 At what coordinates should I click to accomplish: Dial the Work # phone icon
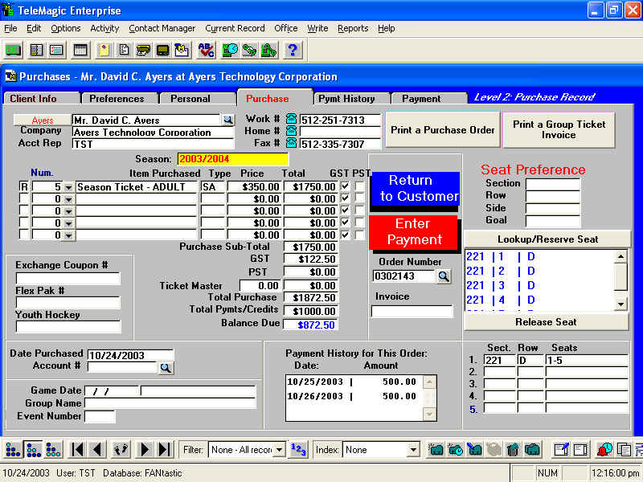point(291,119)
